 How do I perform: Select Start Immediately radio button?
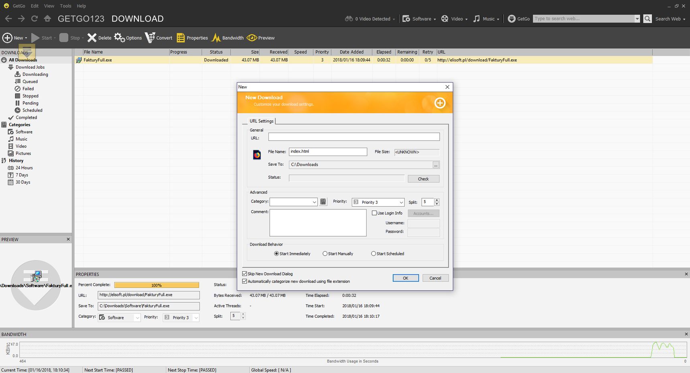tap(276, 253)
